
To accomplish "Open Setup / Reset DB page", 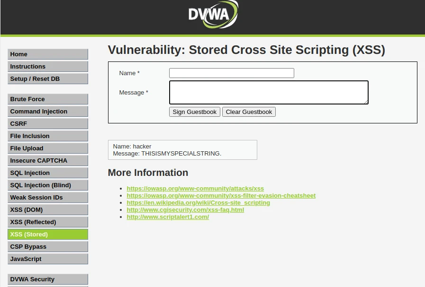I will 48,79.
